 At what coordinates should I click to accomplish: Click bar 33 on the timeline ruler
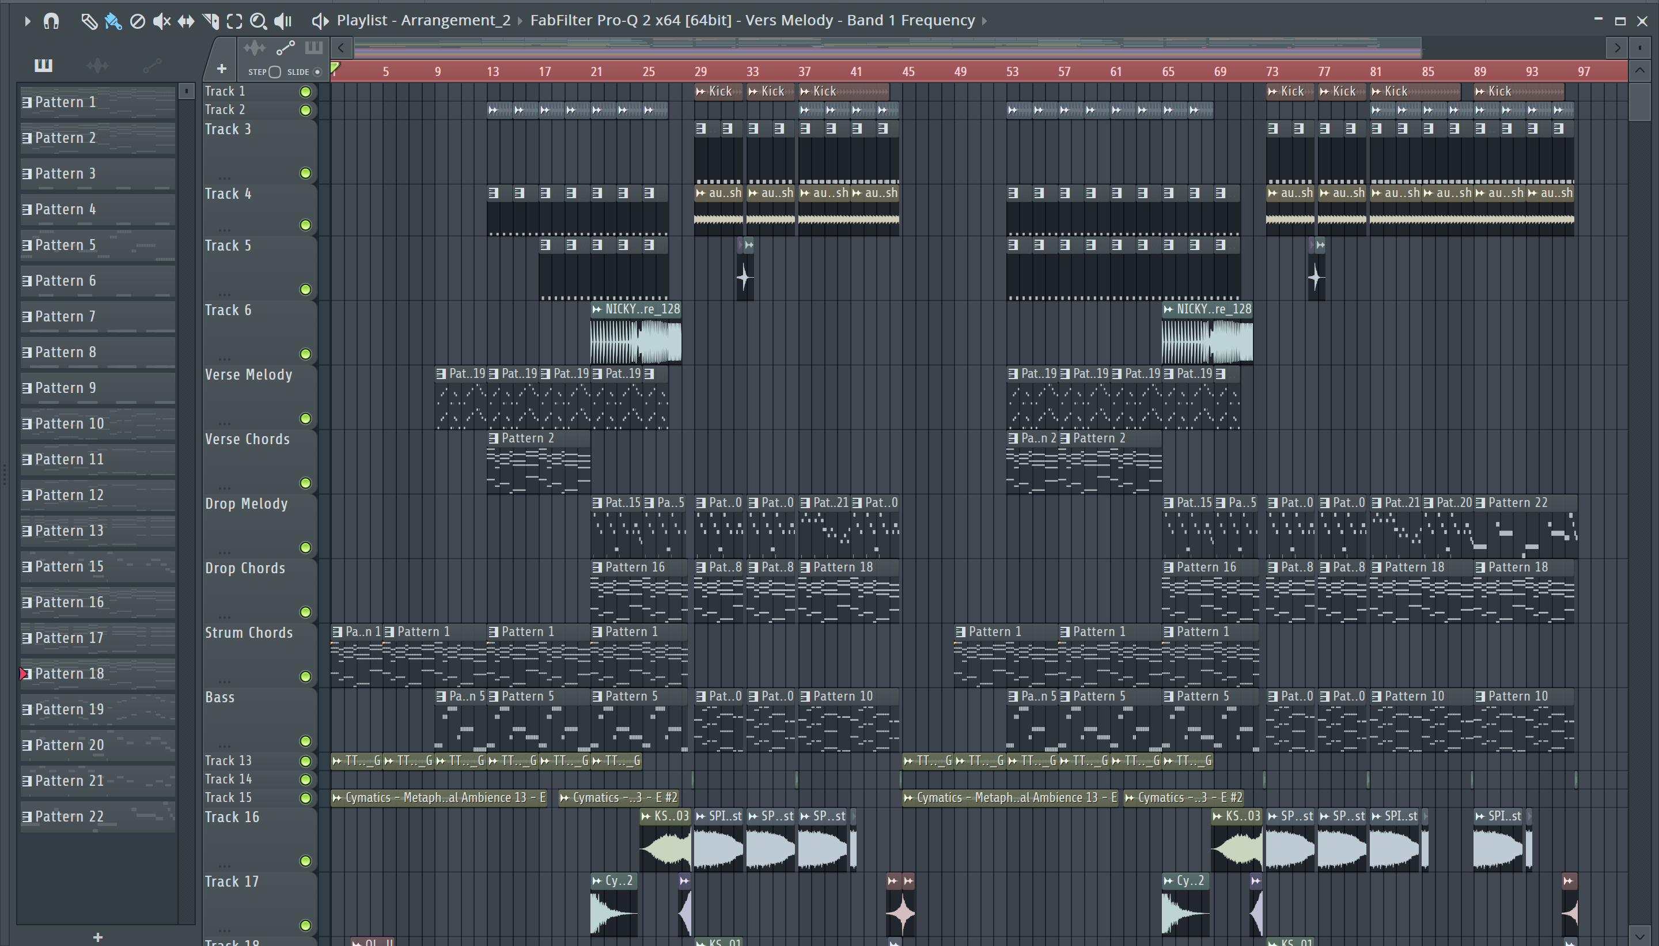(752, 71)
